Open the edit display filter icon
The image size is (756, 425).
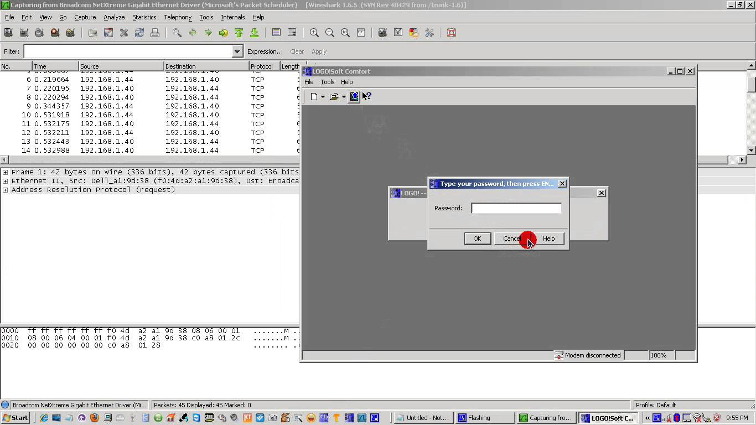coord(398,33)
